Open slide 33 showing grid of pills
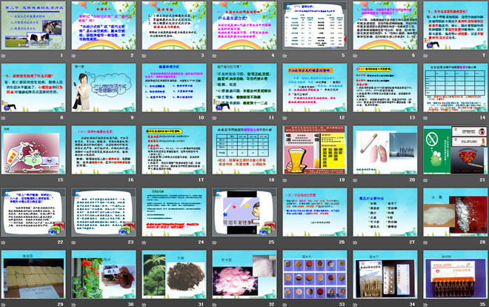This screenshot has height=307, width=489. pos(316,276)
